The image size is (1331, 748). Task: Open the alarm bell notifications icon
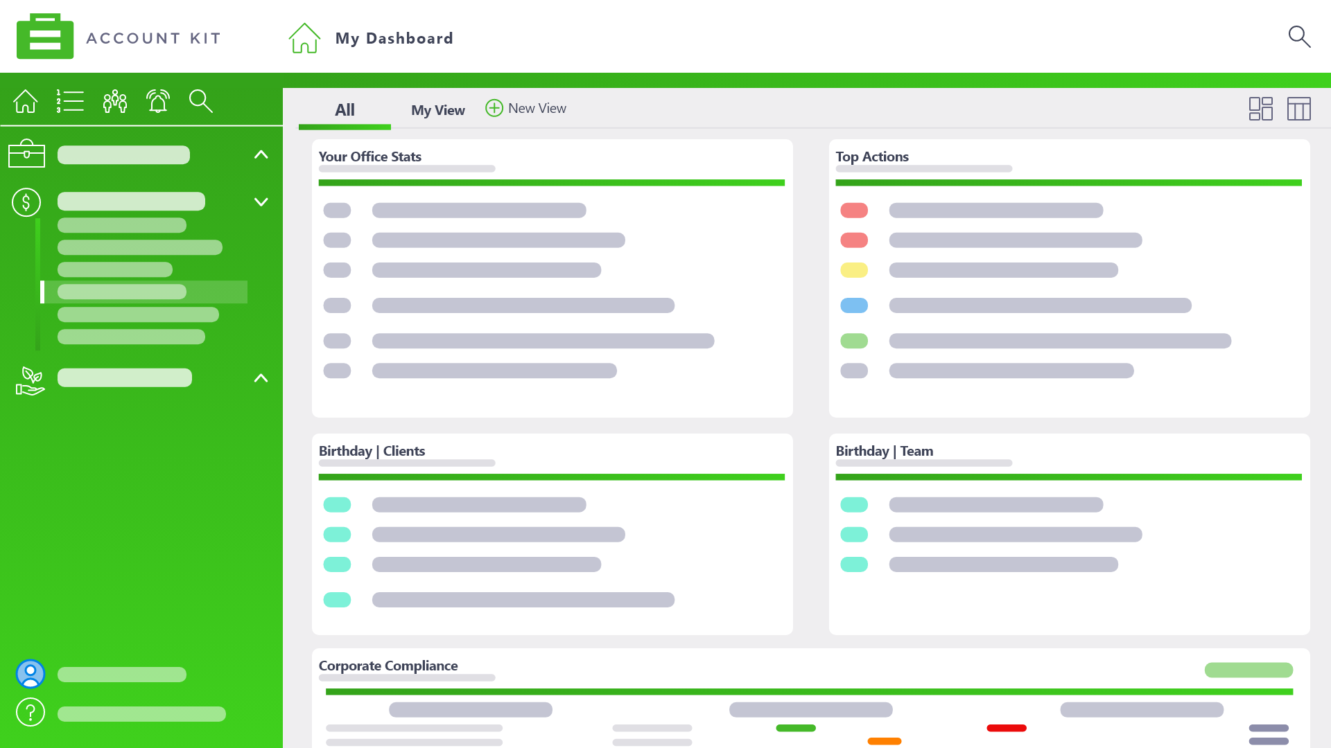pos(158,101)
